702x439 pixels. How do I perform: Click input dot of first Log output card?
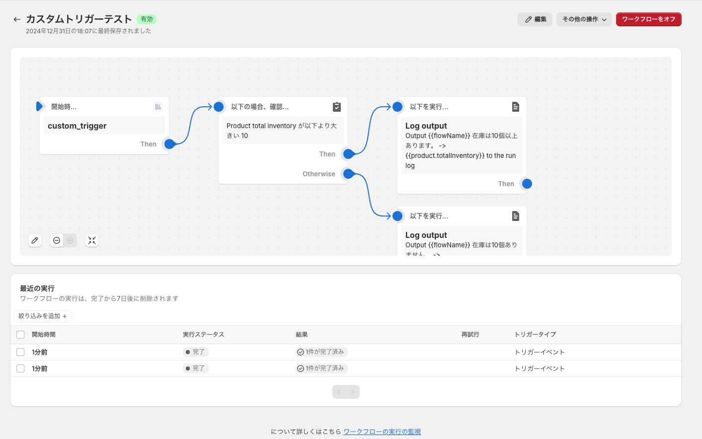click(x=397, y=107)
